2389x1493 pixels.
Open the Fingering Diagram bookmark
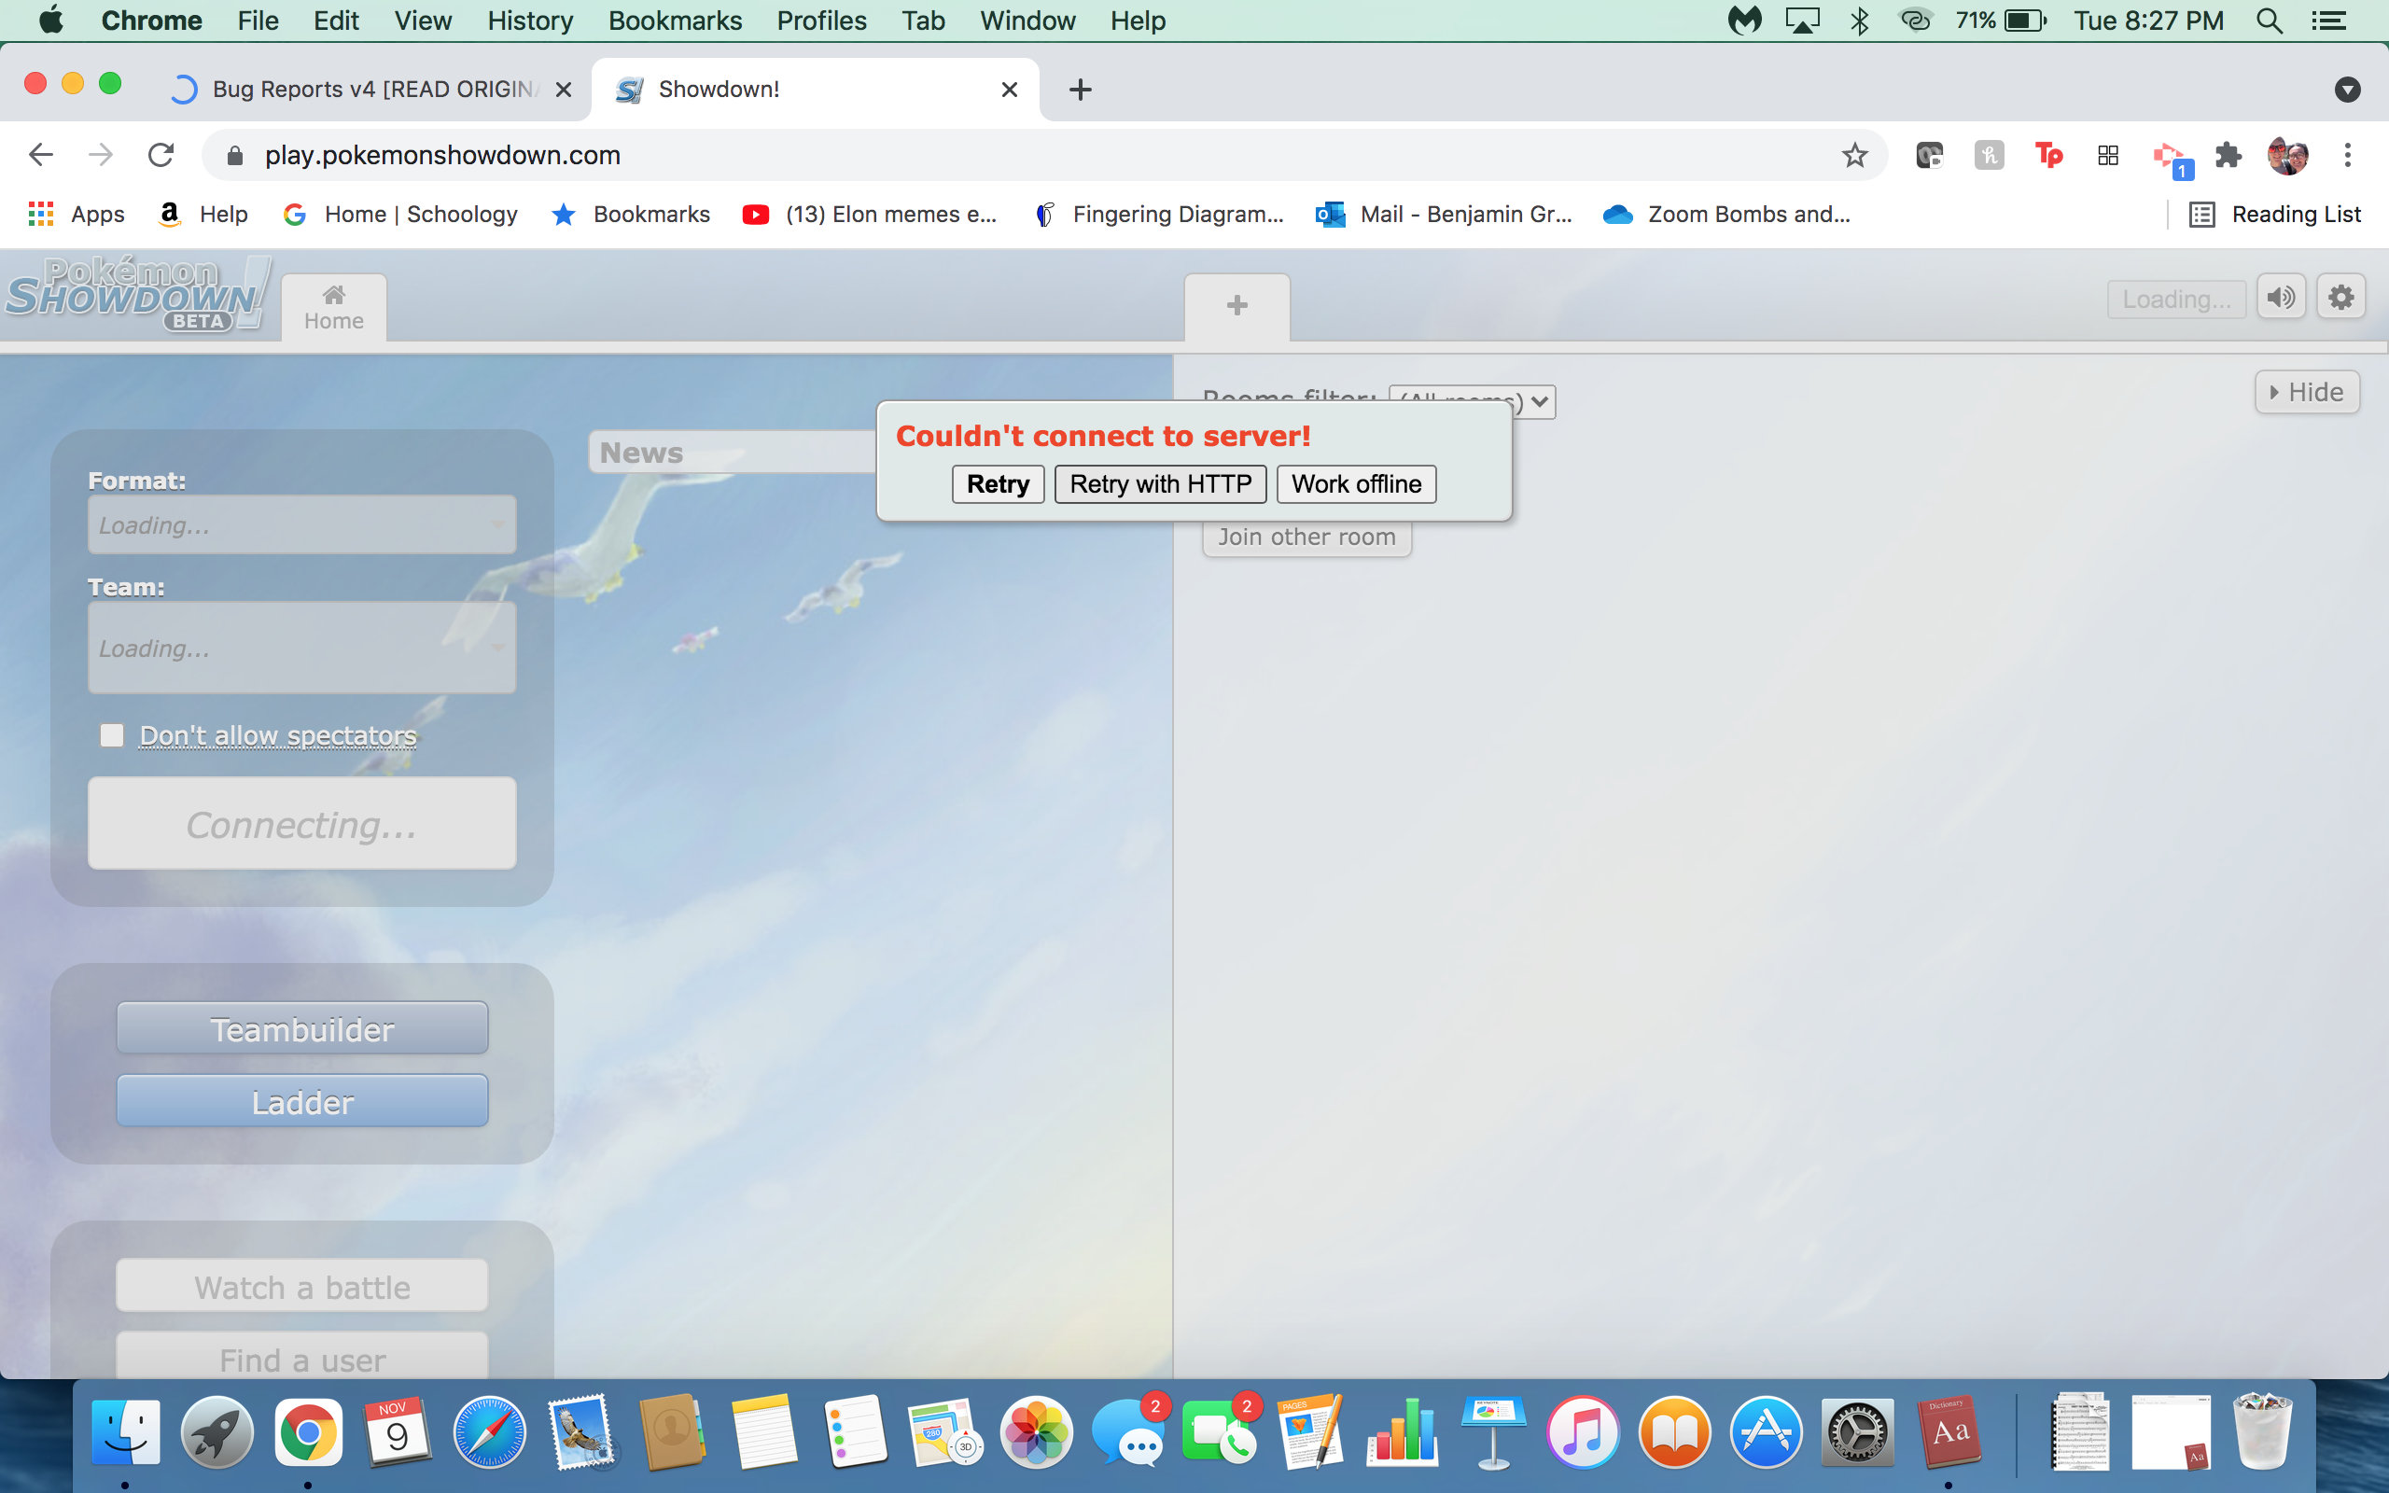pyautogui.click(x=1159, y=215)
